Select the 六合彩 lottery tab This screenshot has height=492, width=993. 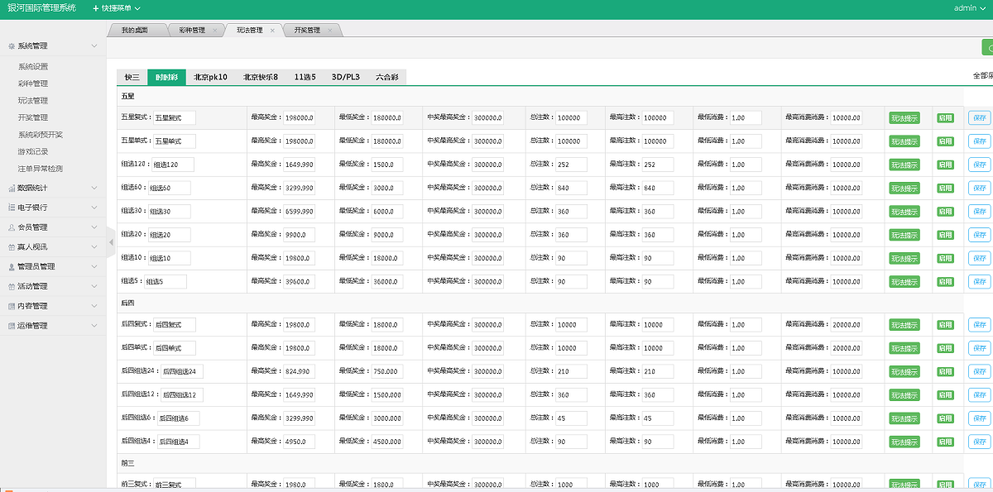click(x=386, y=78)
